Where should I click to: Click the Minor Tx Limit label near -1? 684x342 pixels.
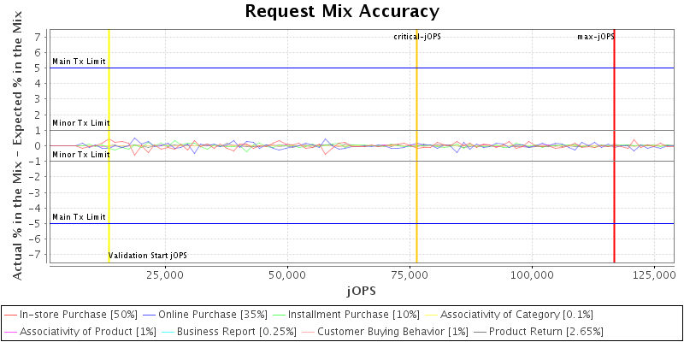pyautogui.click(x=80, y=155)
